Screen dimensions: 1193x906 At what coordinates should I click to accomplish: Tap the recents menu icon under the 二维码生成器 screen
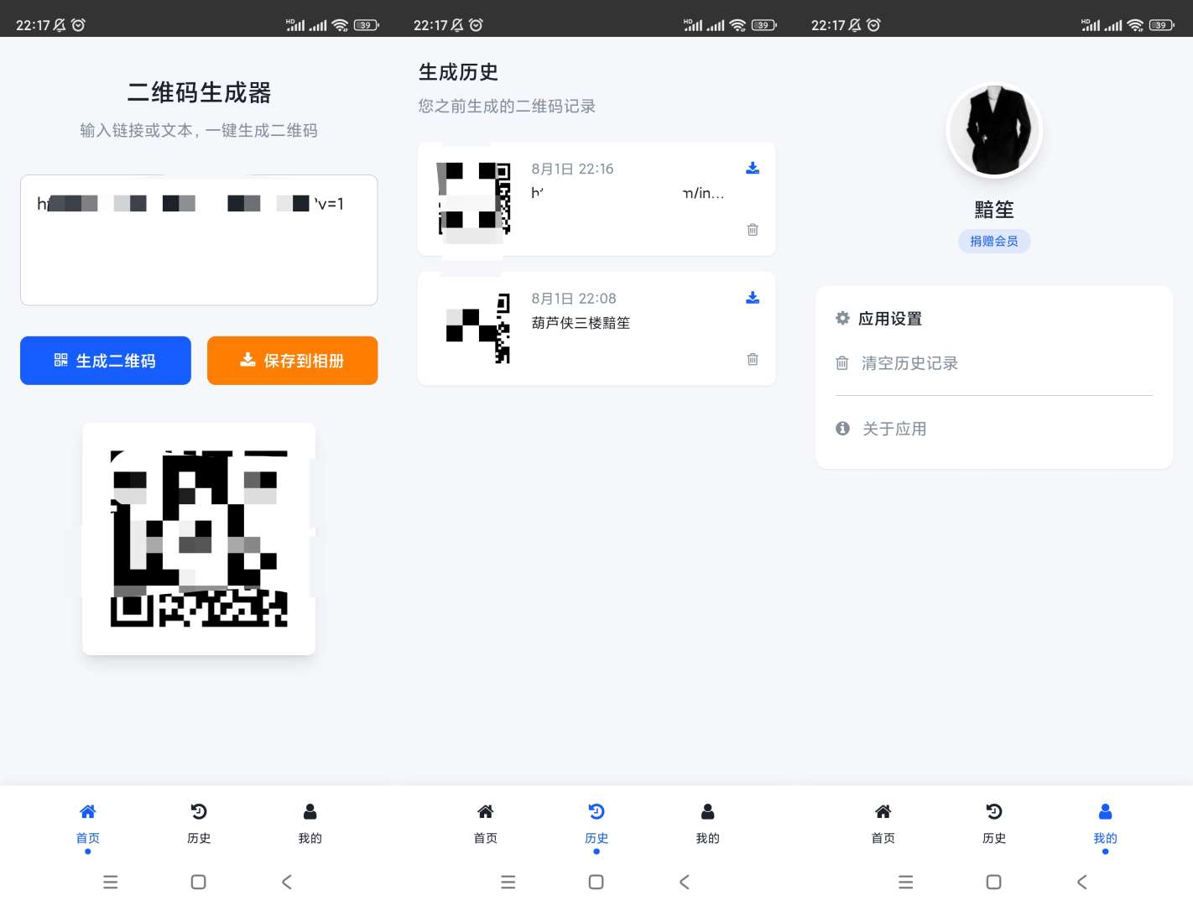pos(111,882)
